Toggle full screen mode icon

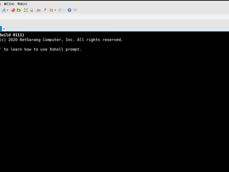pyautogui.click(x=26, y=10)
